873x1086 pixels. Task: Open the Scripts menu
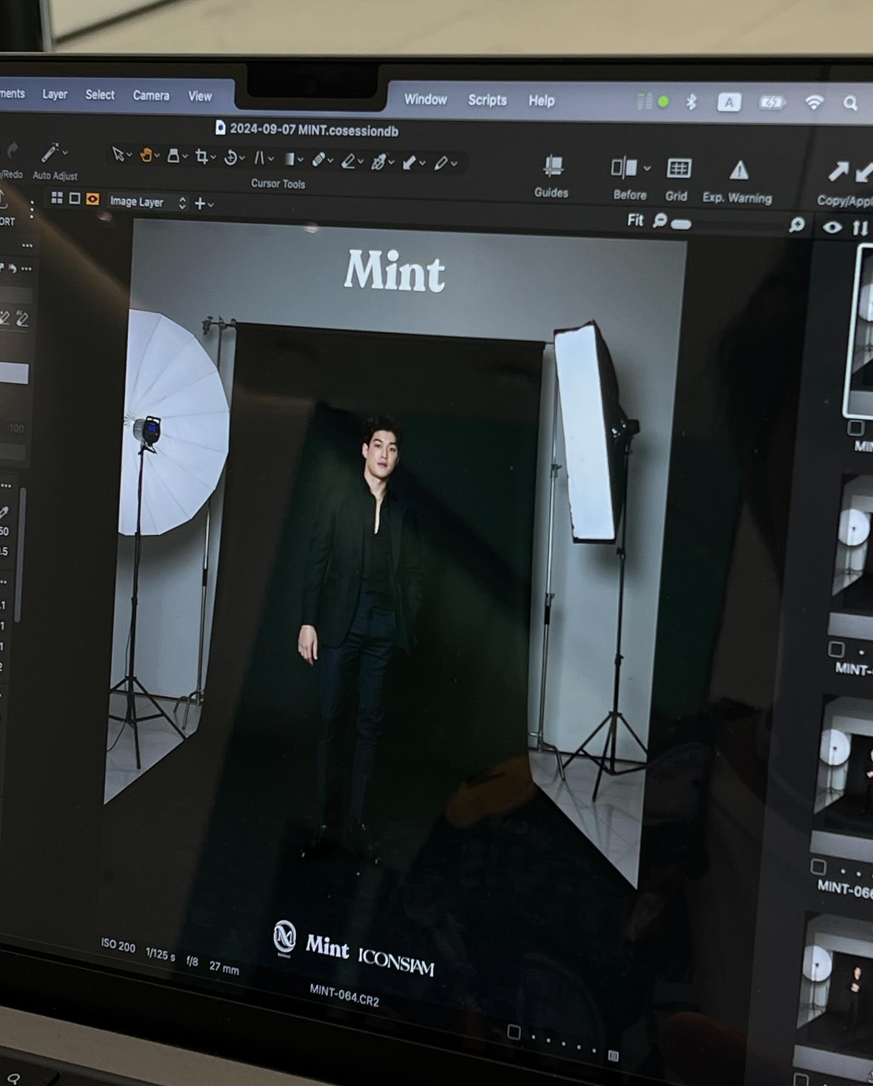[x=487, y=100]
